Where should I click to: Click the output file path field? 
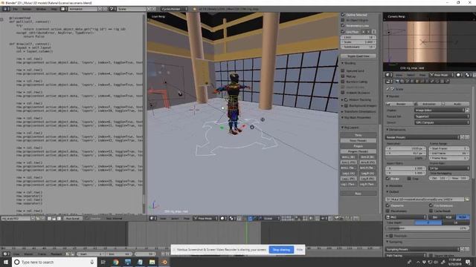[425, 200]
